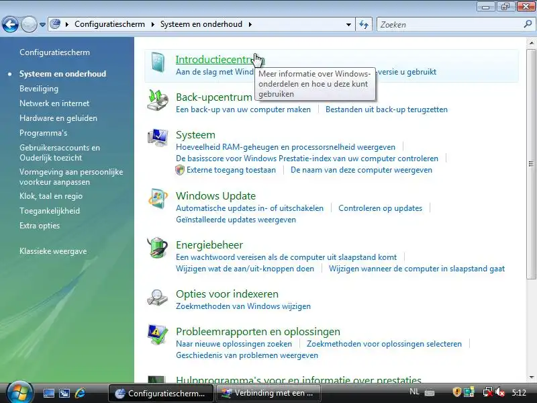537x403 pixels.
Task: Select Programma's in the sidebar
Action: (43, 133)
